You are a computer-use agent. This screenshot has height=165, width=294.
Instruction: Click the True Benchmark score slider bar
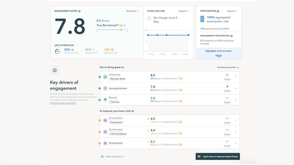tap(112, 30)
